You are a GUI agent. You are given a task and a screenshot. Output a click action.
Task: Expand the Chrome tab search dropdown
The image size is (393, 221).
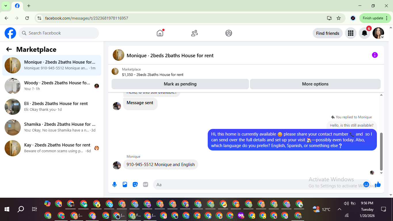(x=5, y=6)
